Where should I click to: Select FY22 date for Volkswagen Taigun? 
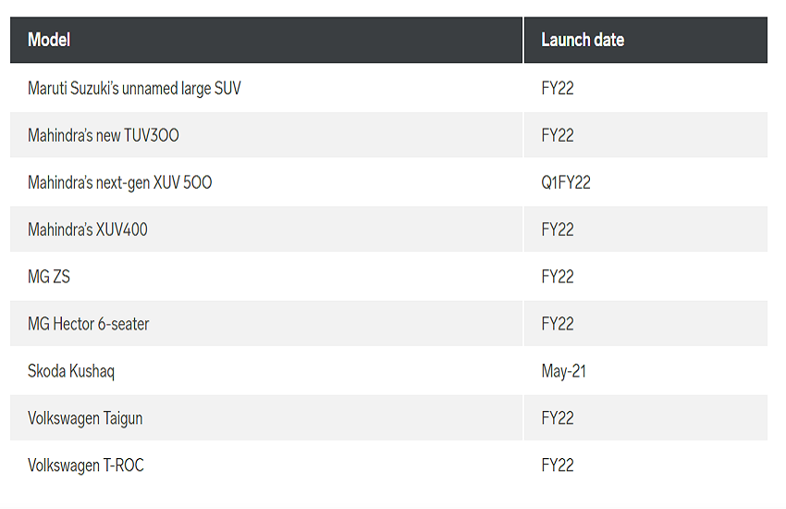click(x=558, y=418)
